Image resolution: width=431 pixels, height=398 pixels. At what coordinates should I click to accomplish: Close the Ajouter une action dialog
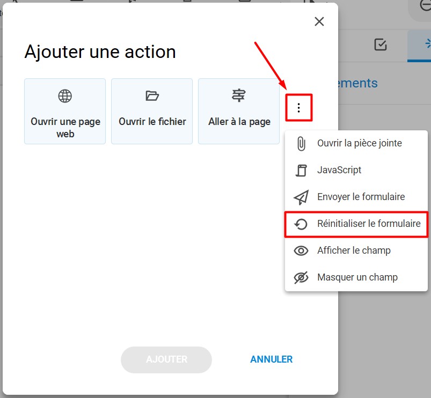coord(319,21)
